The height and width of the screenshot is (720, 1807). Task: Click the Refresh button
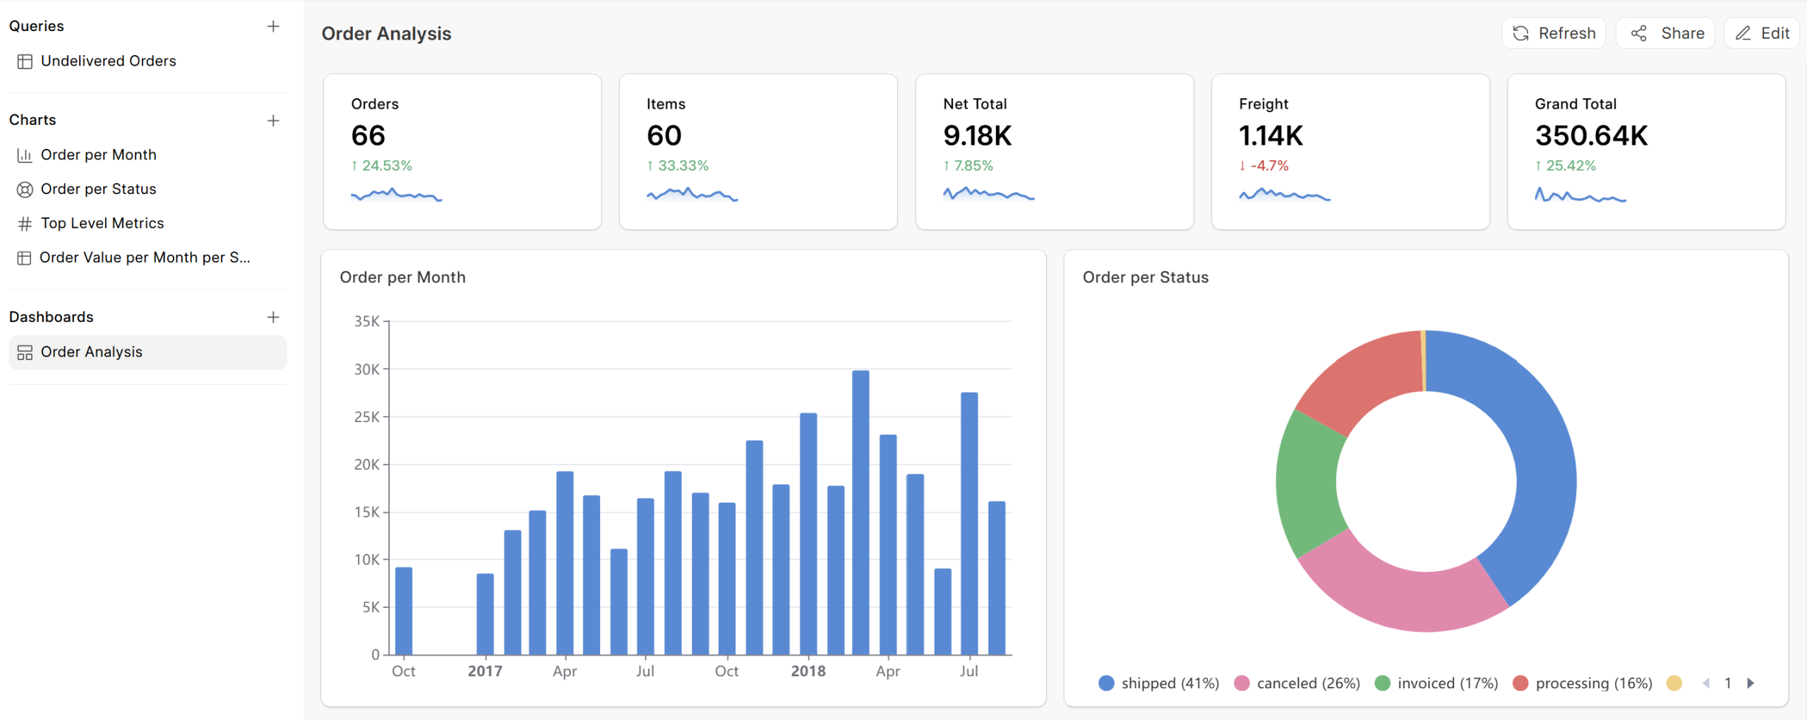[x=1554, y=33]
